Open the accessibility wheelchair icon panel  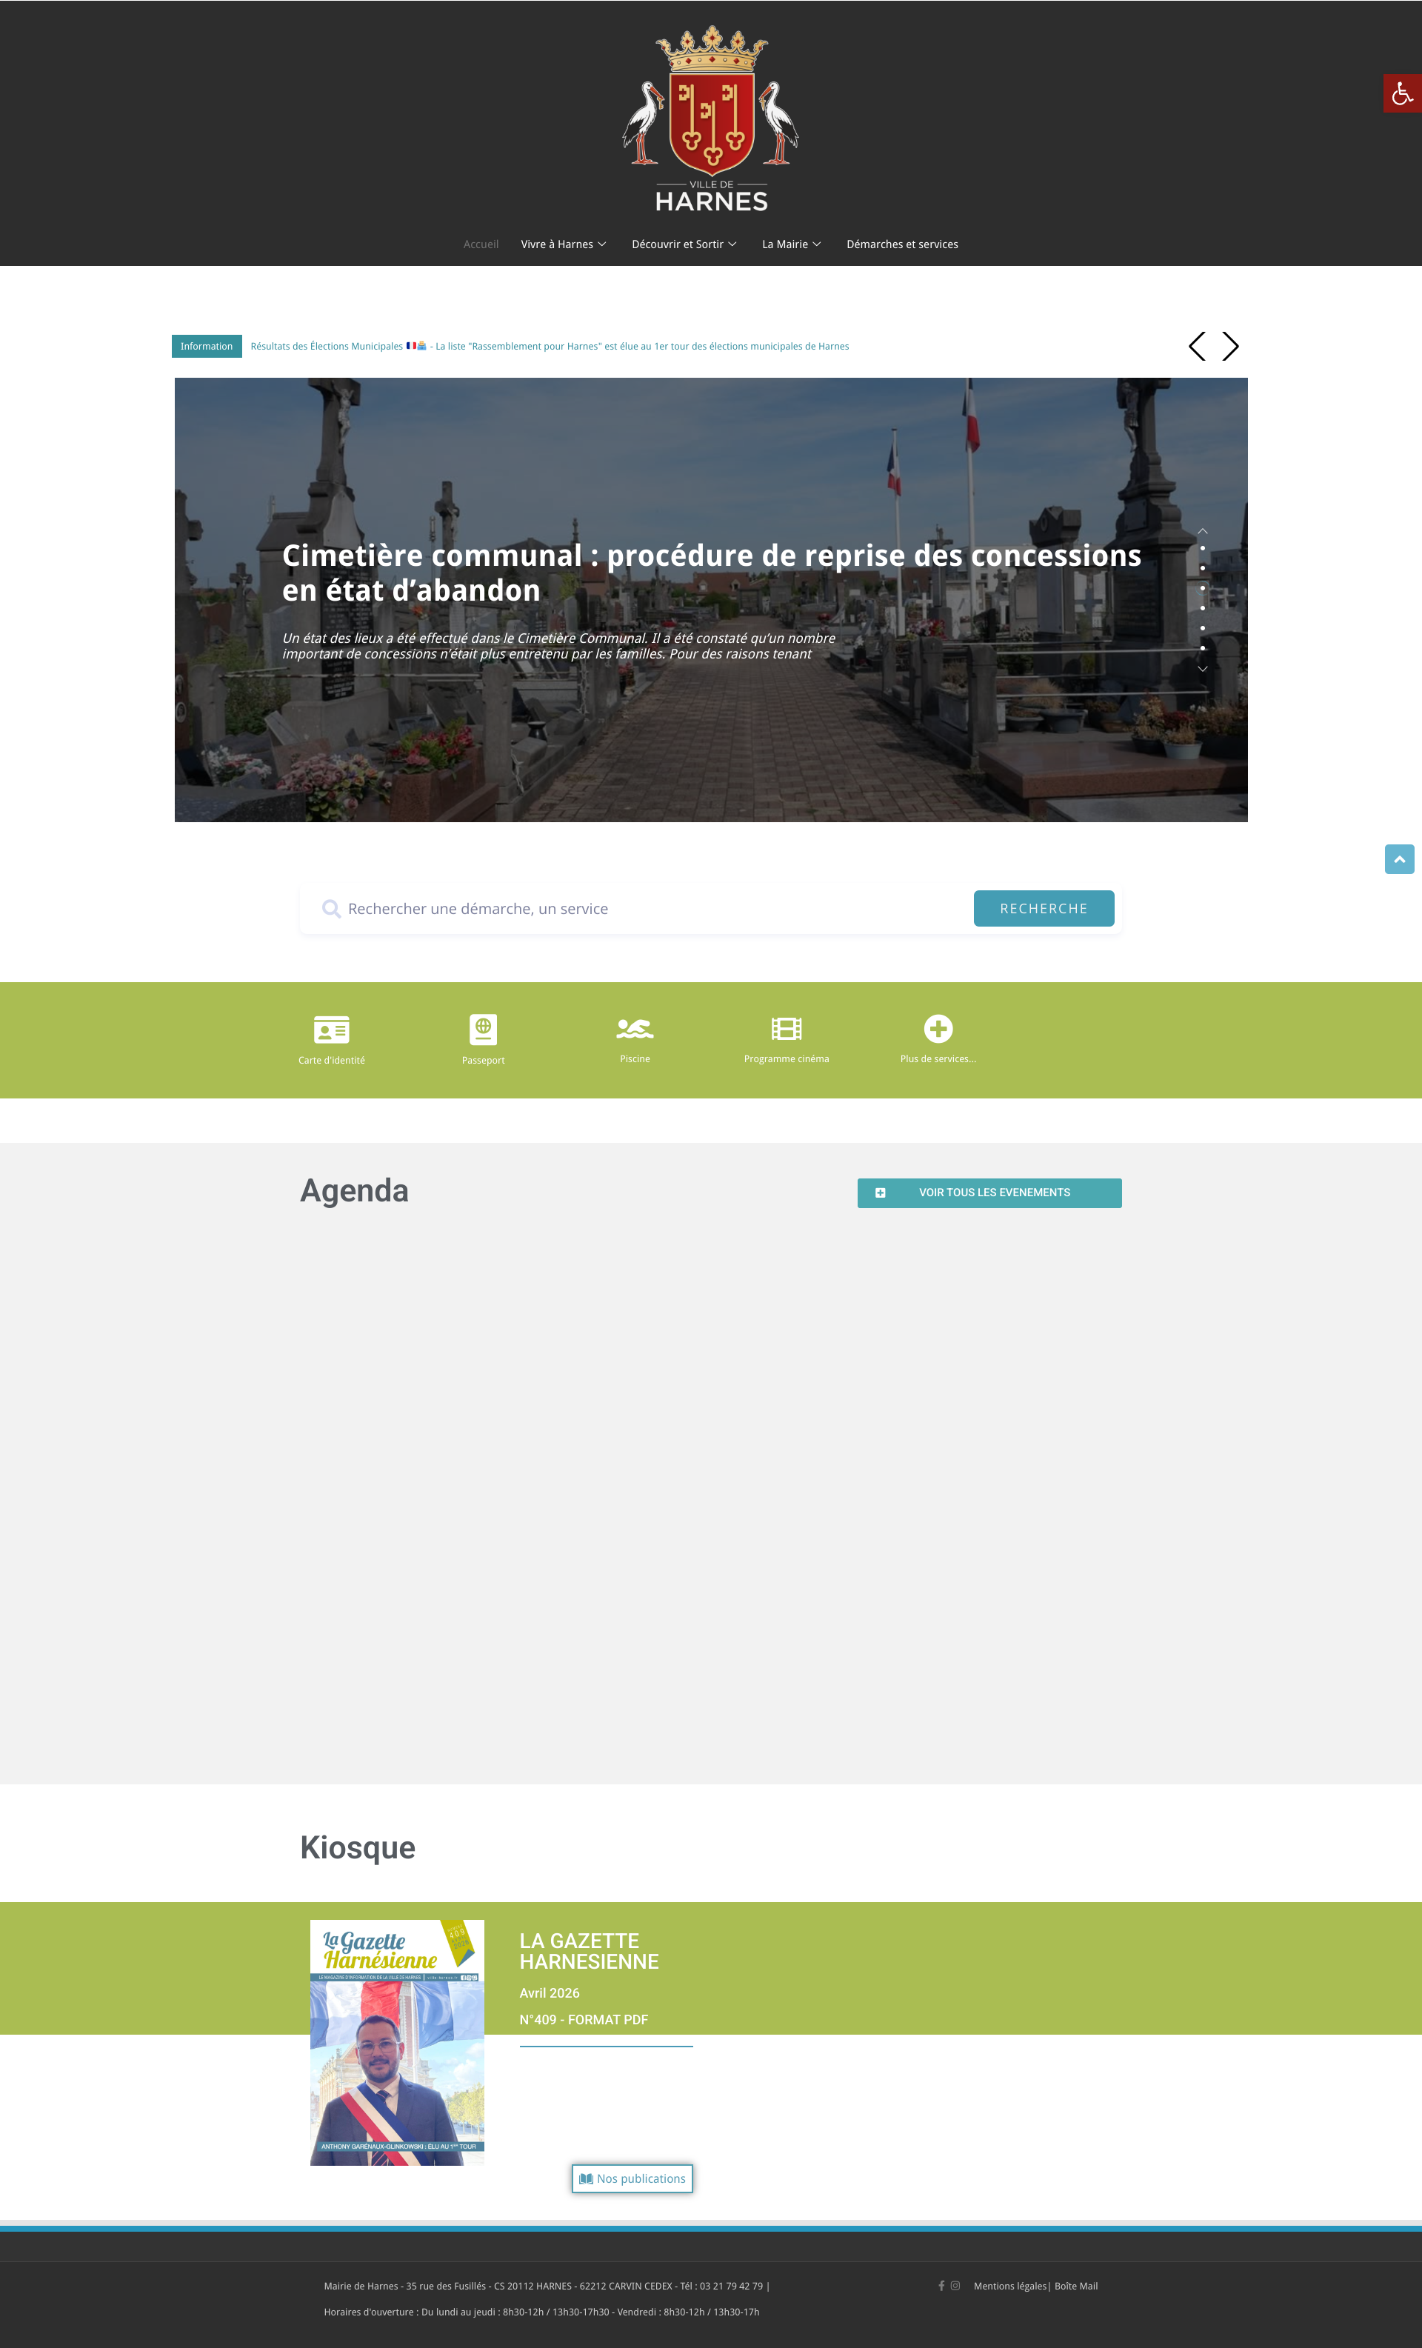click(x=1402, y=93)
